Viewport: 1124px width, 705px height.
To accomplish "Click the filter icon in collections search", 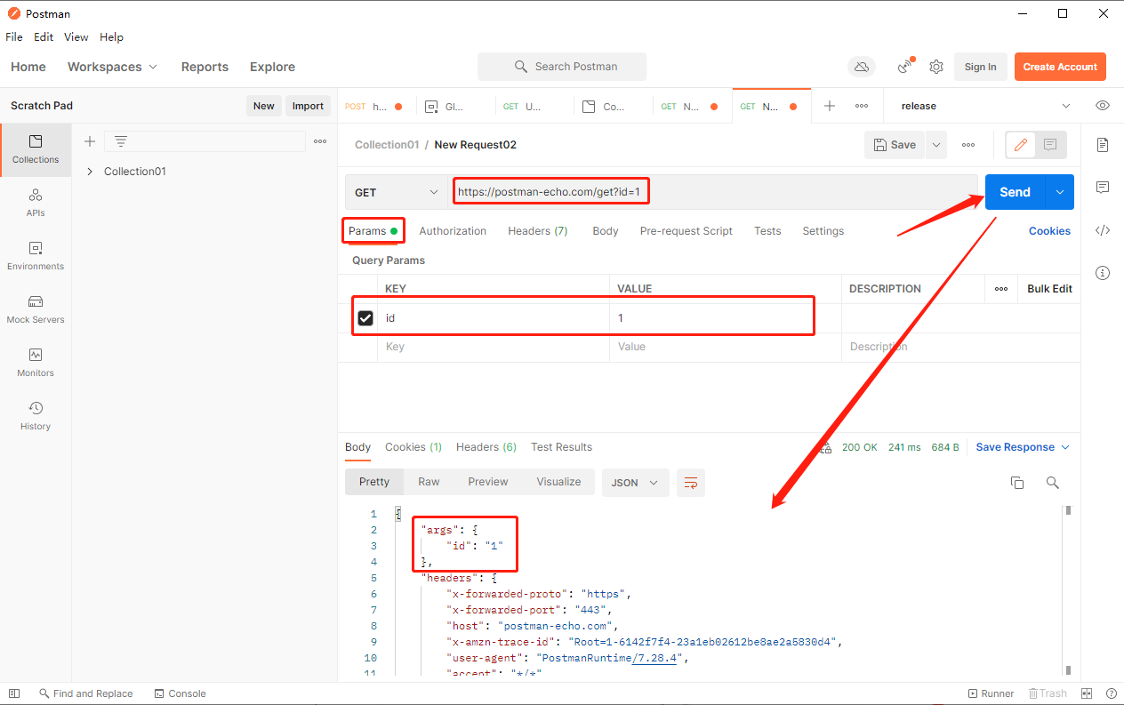I will (x=121, y=141).
